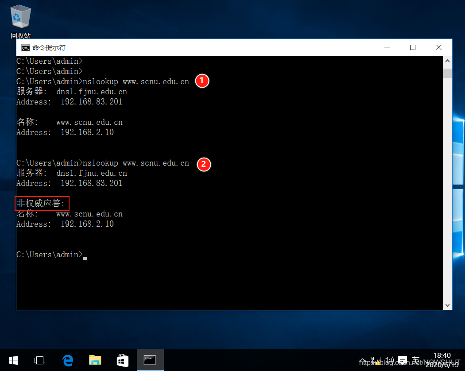This screenshot has width=465, height=371.
Task: Close the Command Prompt window
Action: pos(438,47)
